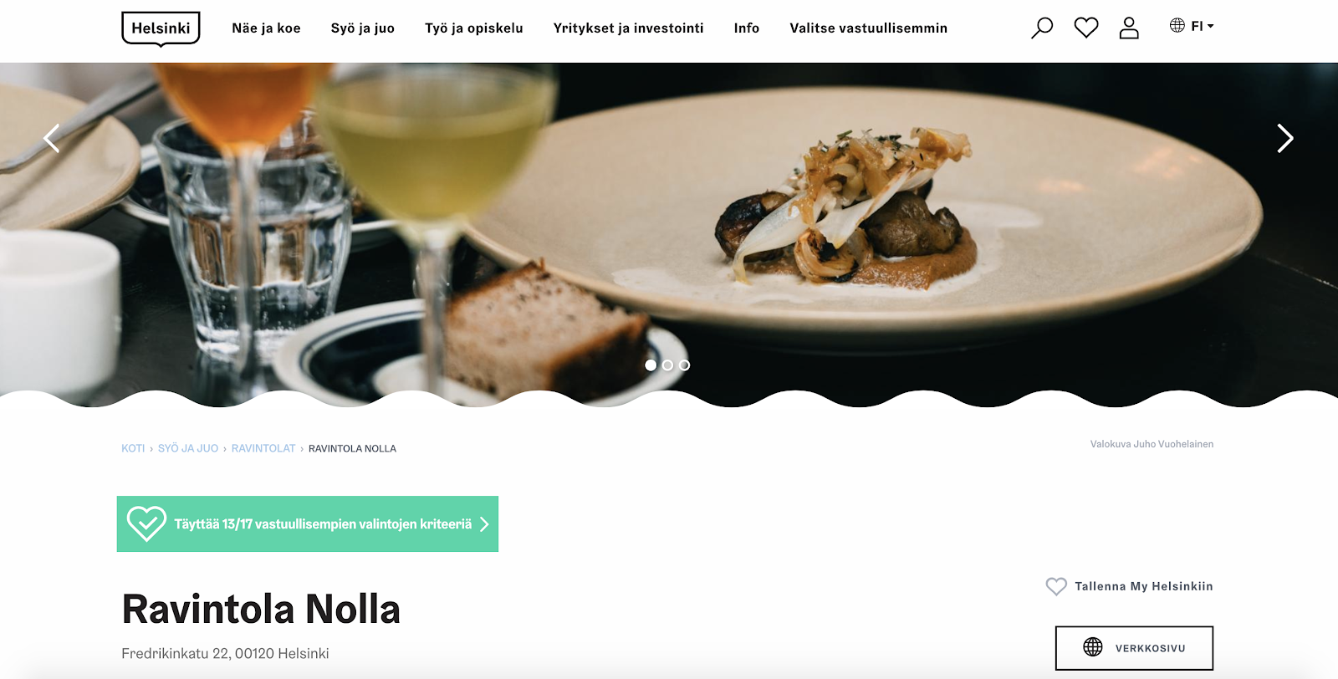The height and width of the screenshot is (679, 1338).
Task: Click Valitse vastuullisemmin in navigation
Action: click(x=869, y=28)
